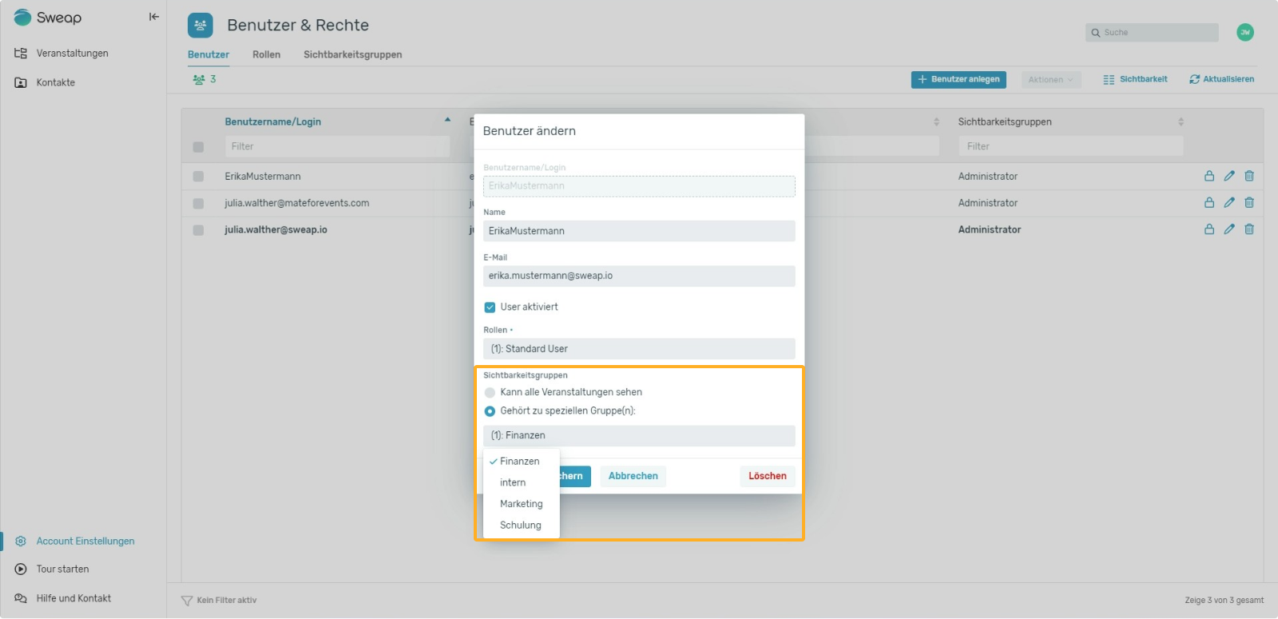The height and width of the screenshot is (619, 1278).
Task: Toggle Finanzen in the dropdown list
Action: [x=521, y=462]
